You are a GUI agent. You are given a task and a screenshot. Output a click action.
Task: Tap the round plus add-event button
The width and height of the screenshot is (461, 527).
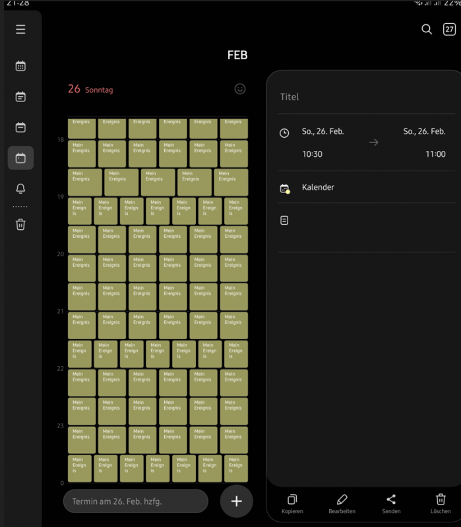[236, 501]
